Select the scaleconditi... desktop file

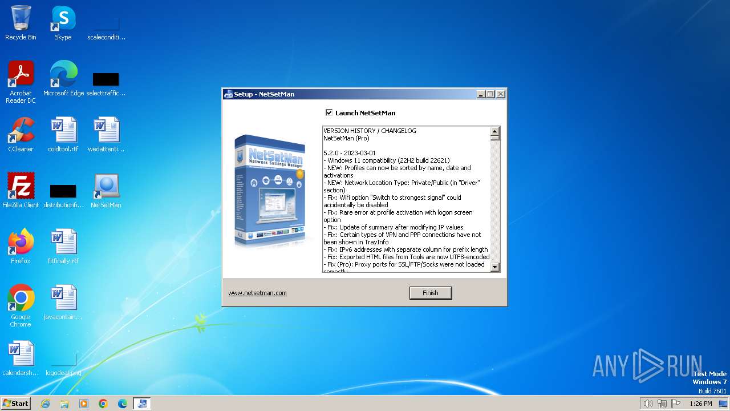pos(106,27)
